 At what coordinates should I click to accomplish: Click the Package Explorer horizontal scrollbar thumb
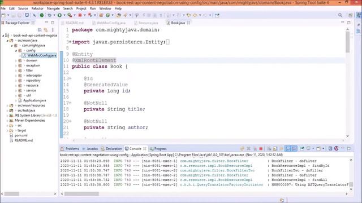pyautogui.click(x=11, y=194)
